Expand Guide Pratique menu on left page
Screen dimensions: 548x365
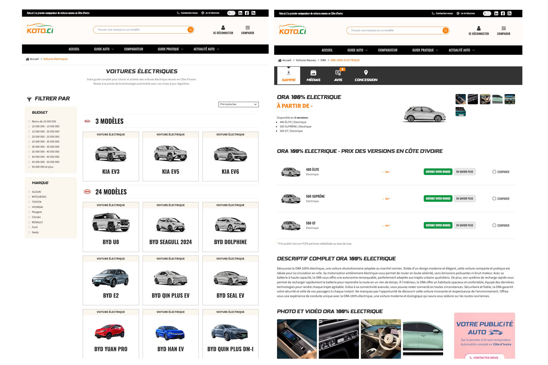(170, 49)
